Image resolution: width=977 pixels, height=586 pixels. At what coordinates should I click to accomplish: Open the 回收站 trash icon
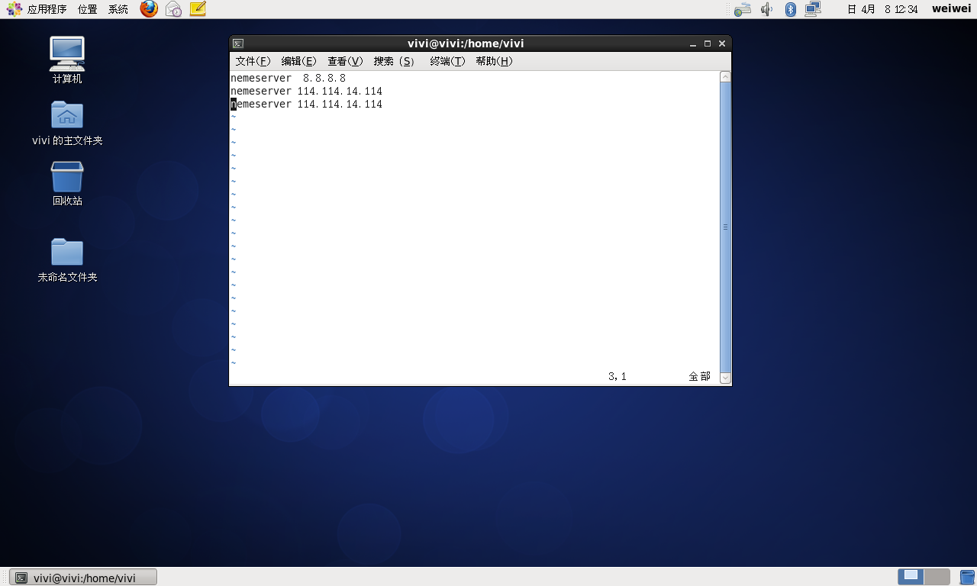tap(67, 184)
